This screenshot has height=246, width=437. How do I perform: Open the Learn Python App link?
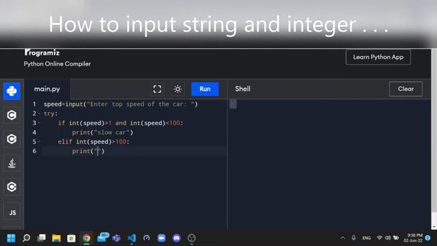click(378, 57)
